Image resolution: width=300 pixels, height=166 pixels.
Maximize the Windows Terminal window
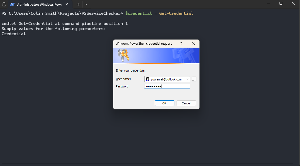click(281, 3)
